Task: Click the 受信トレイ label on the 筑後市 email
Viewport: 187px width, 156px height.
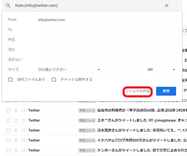Action: [87, 111]
